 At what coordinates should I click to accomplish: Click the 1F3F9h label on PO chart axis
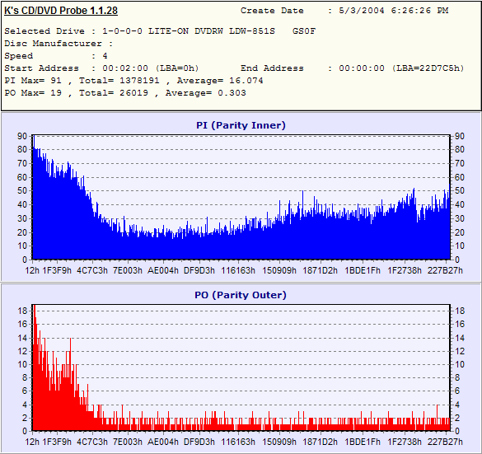[57, 442]
